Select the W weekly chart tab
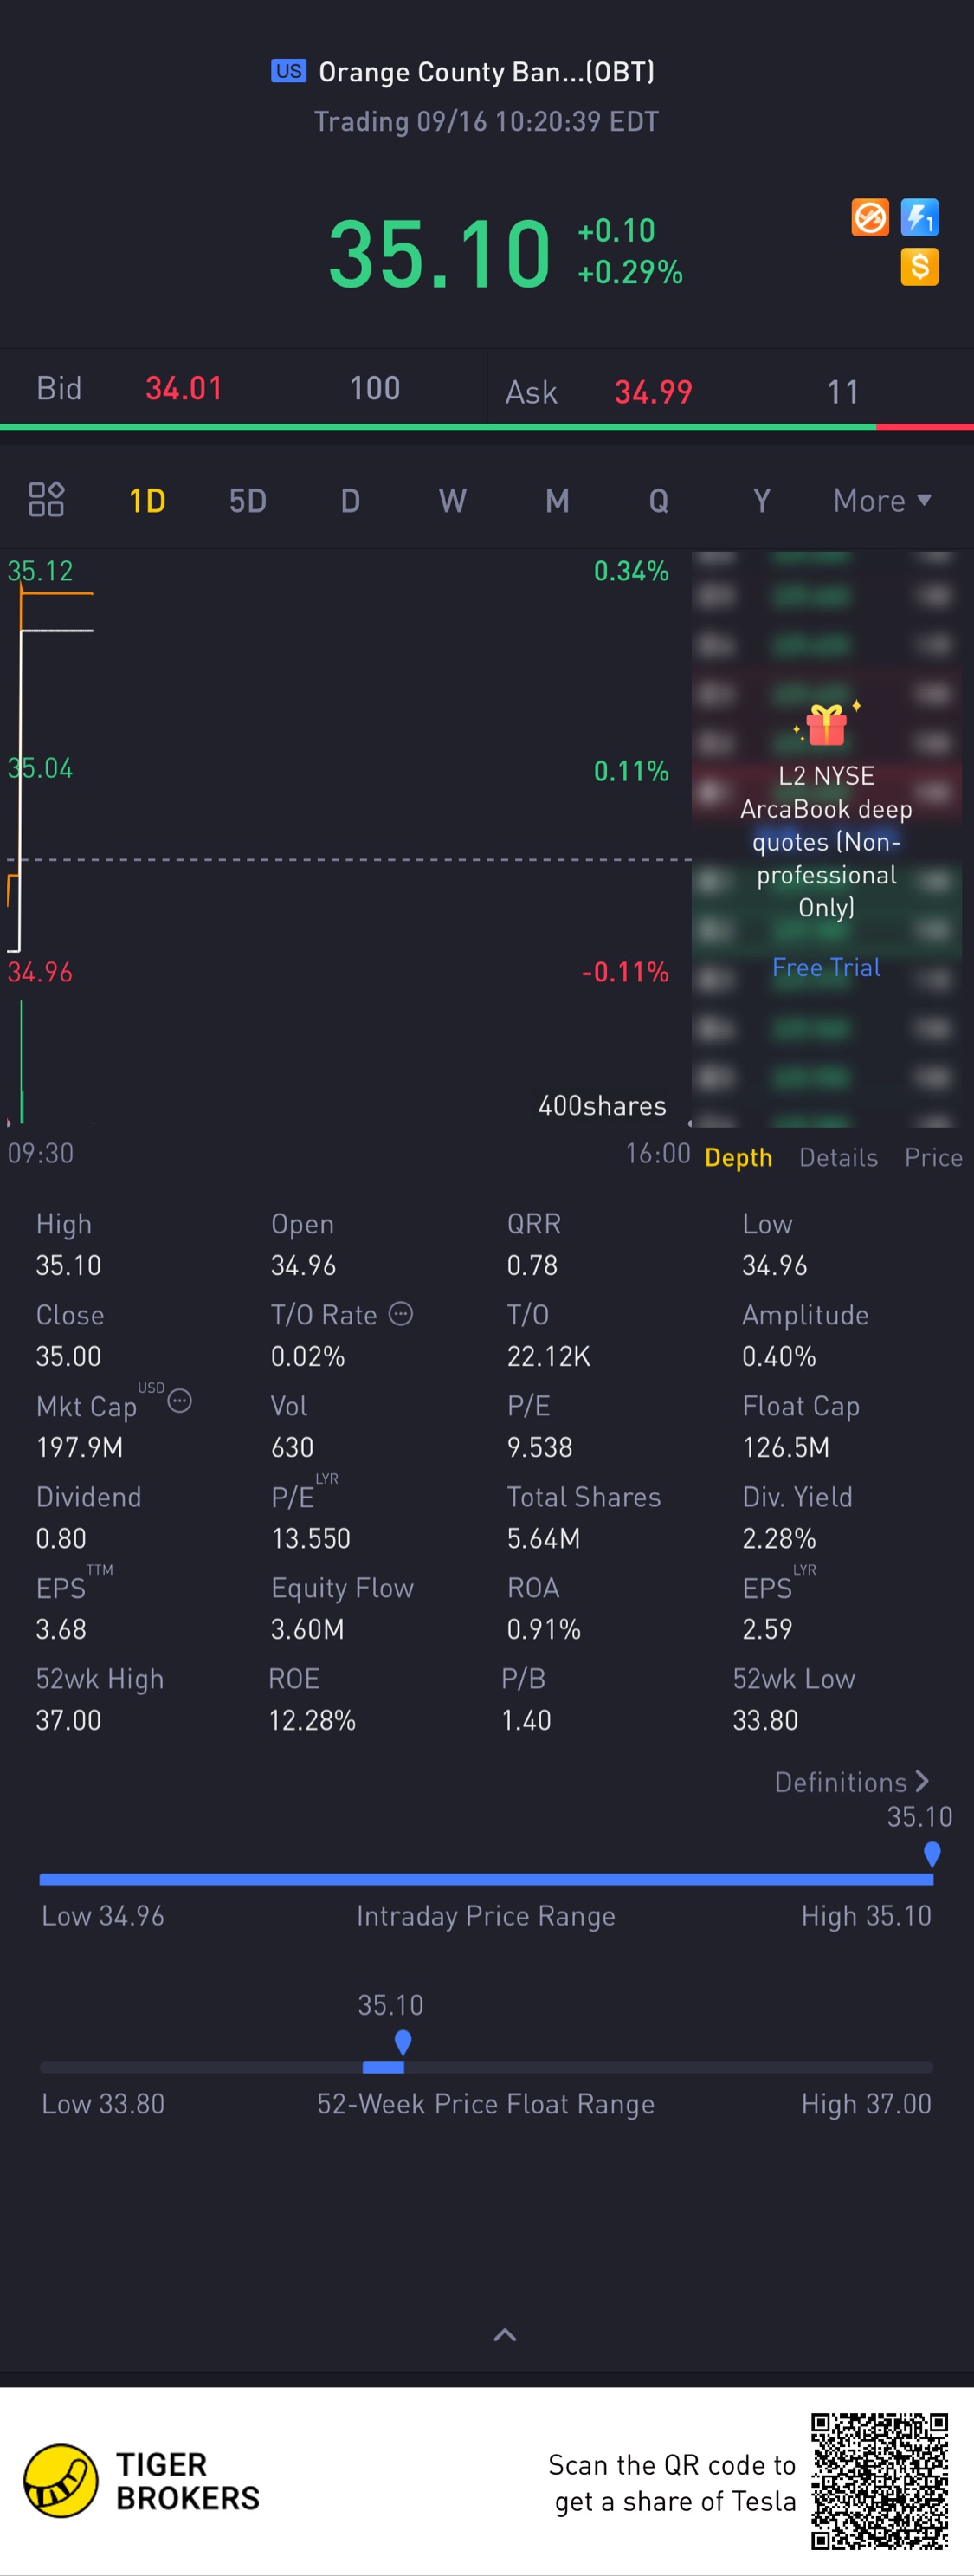This screenshot has height=2576, width=974. click(452, 500)
